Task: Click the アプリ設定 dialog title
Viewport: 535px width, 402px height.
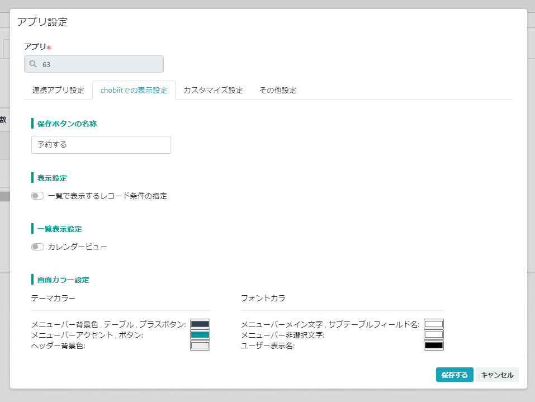Action: coord(42,22)
